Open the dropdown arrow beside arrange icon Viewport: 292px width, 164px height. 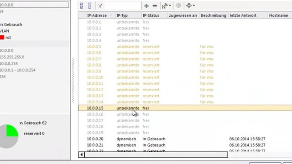click(194, 5)
